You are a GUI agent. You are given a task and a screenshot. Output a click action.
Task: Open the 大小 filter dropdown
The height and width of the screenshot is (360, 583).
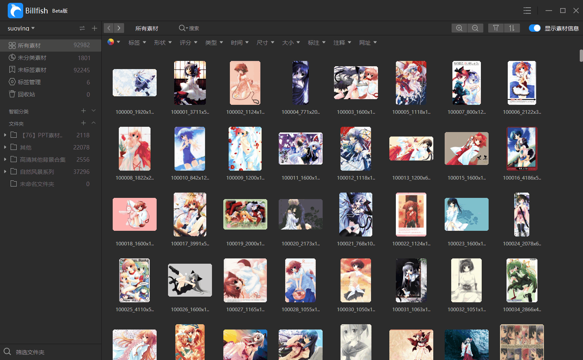[x=291, y=43]
